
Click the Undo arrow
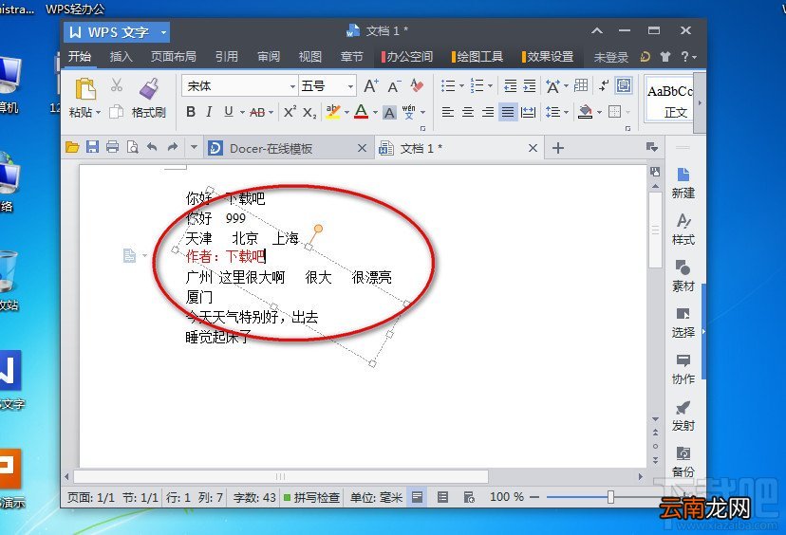point(152,147)
